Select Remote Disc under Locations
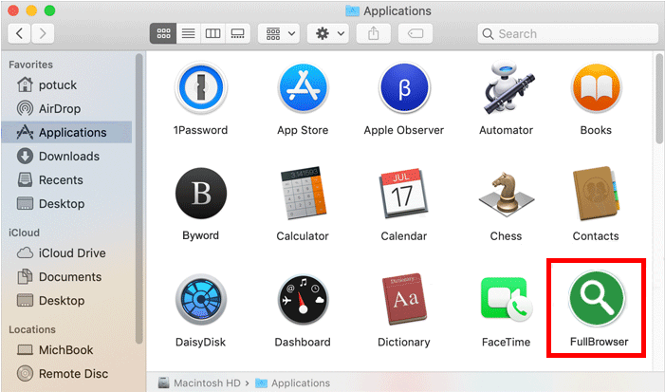This screenshot has width=665, height=392. point(68,373)
